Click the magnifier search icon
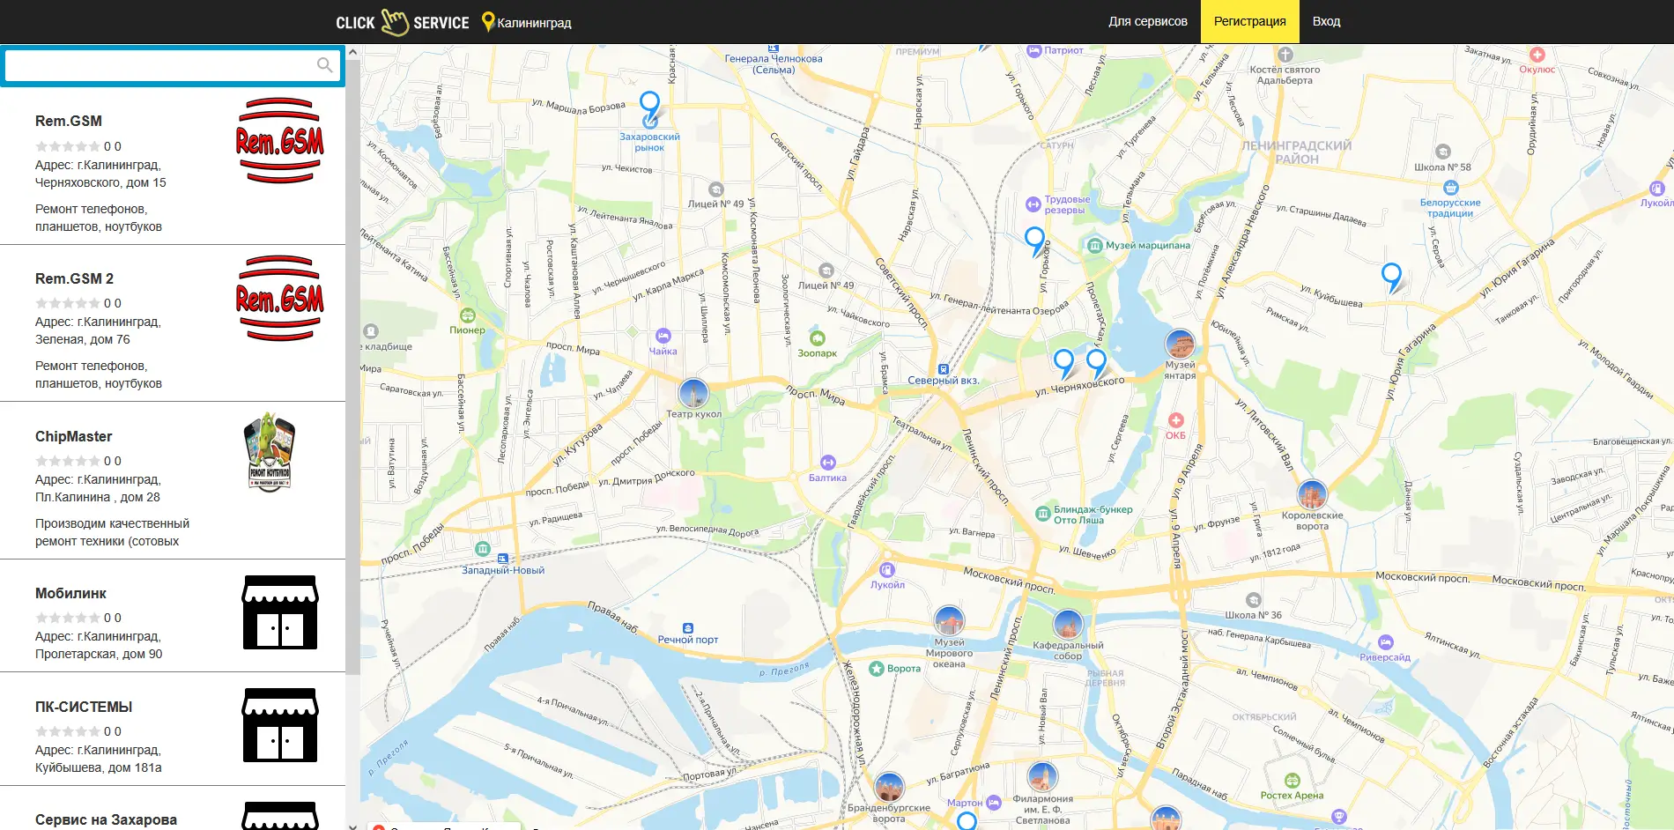The height and width of the screenshot is (830, 1674). point(324,65)
